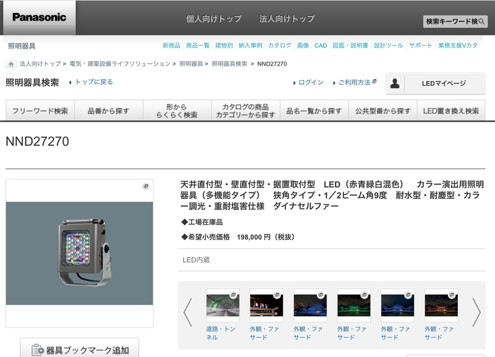
Task: Open the 建物別 link
Action: pos(224,45)
